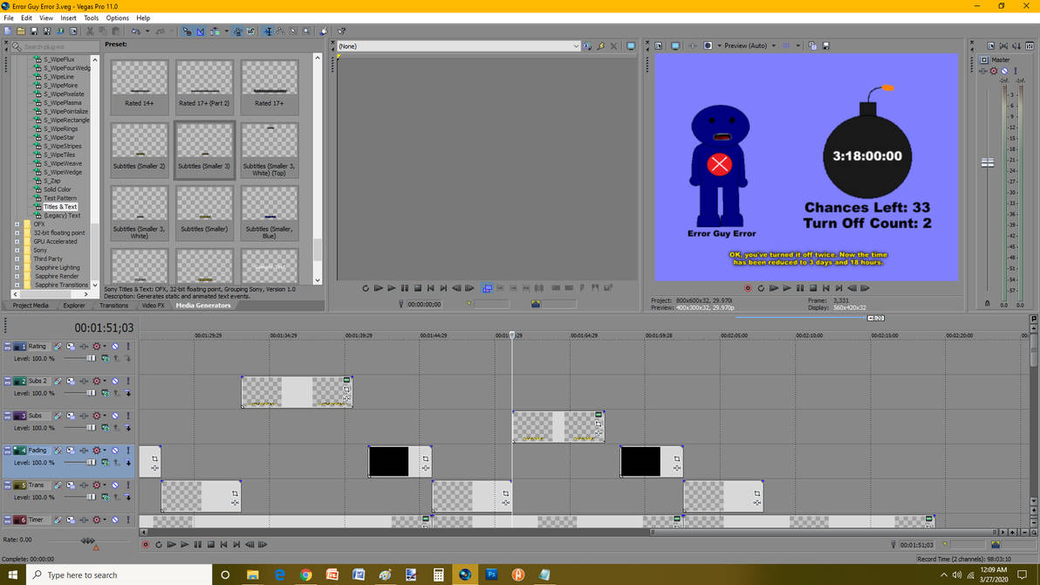This screenshot has width=1040, height=585.
Task: Click Save Snapshot to File in preview
Action: tap(825, 46)
